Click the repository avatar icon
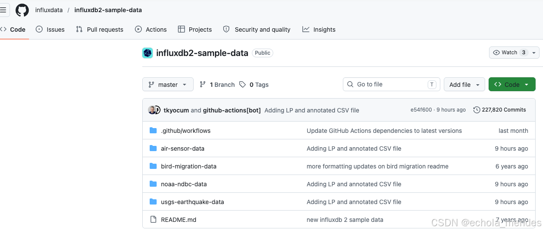The height and width of the screenshot is (231, 543). point(147,53)
